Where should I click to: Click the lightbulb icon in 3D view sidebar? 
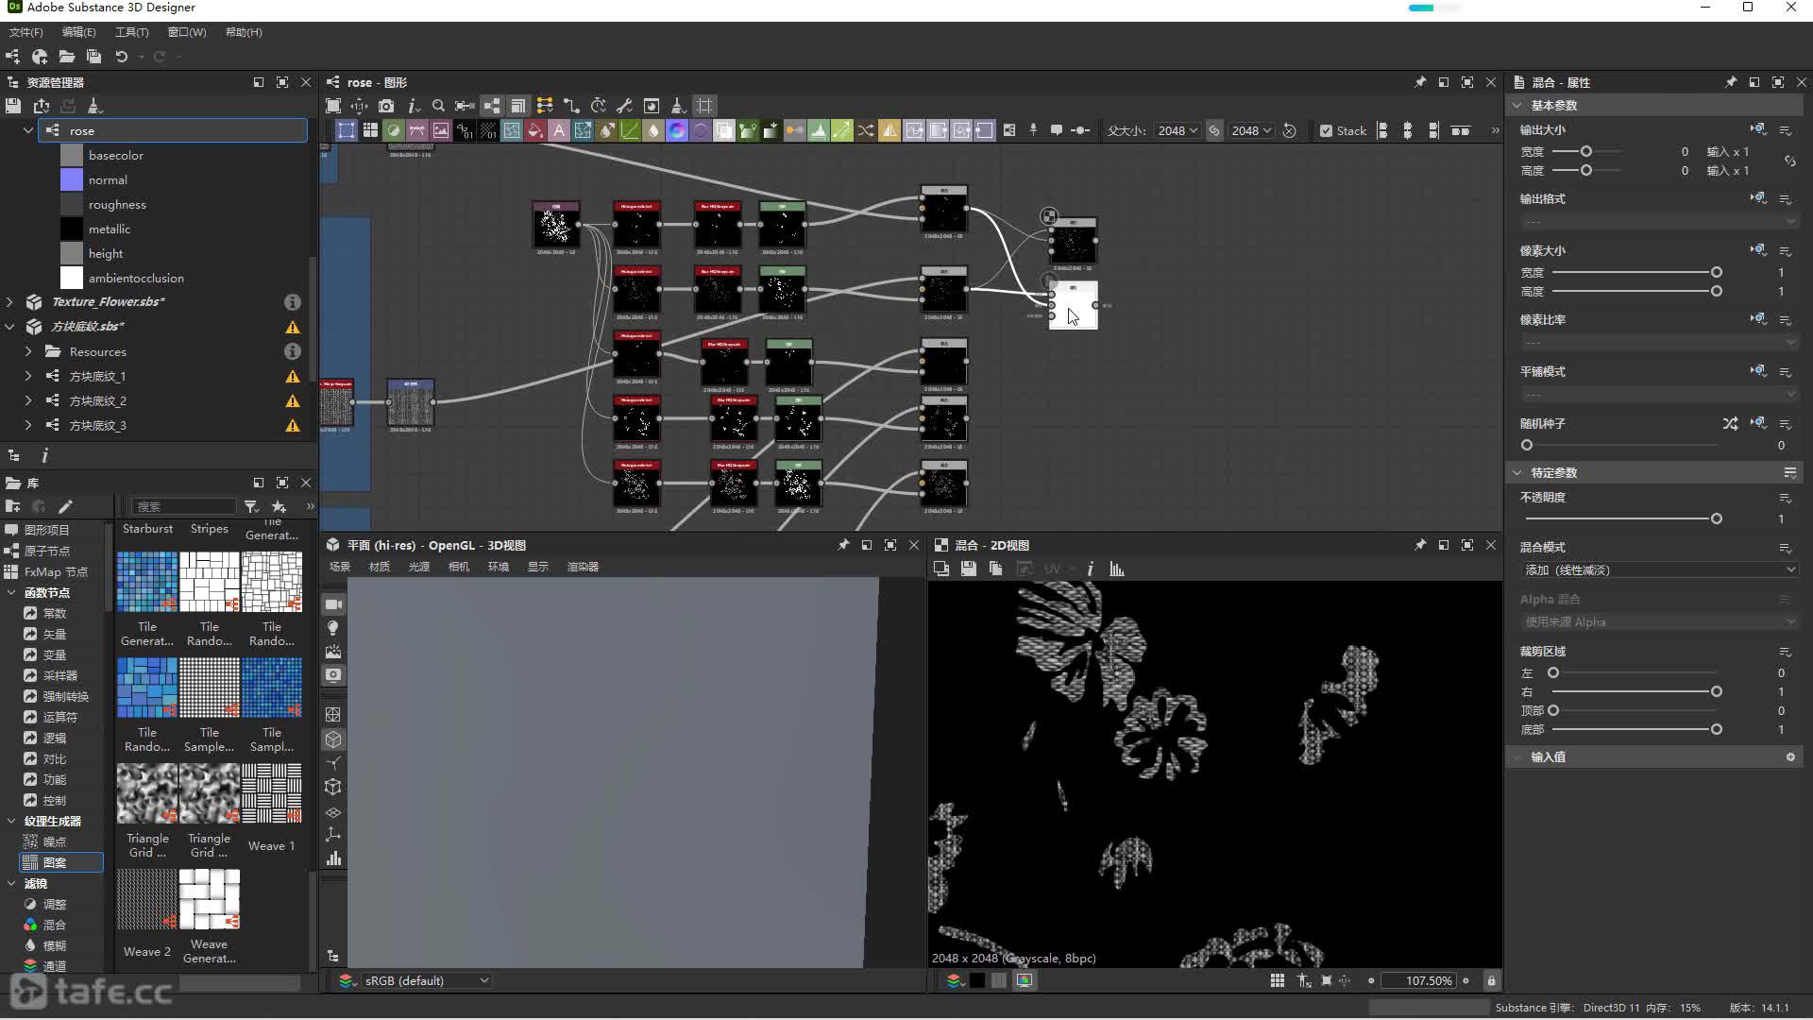pyautogui.click(x=333, y=628)
